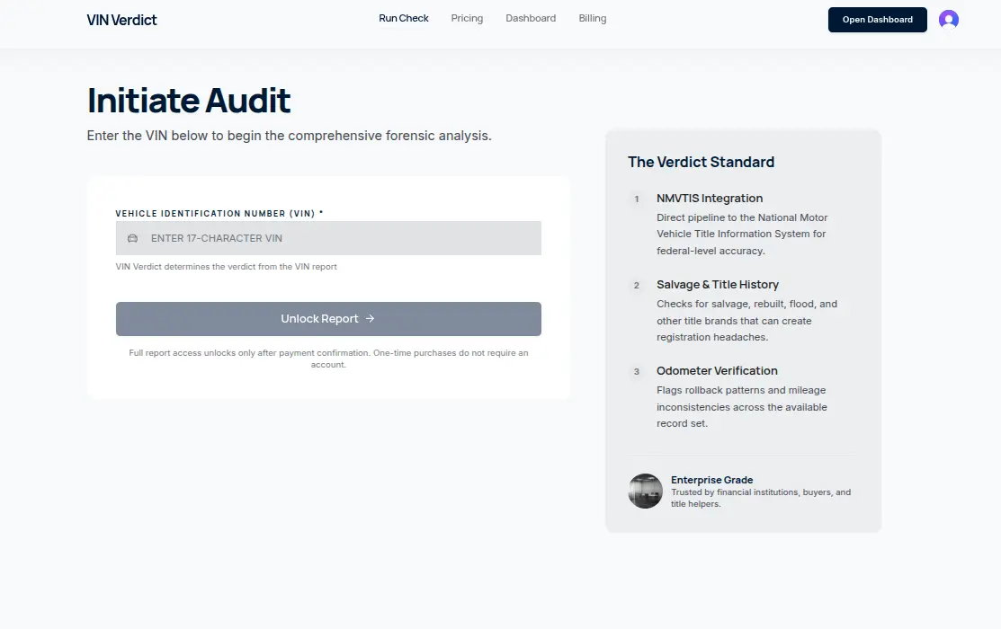Open the Dashboard nav link
The image size is (1001, 629).
click(531, 19)
